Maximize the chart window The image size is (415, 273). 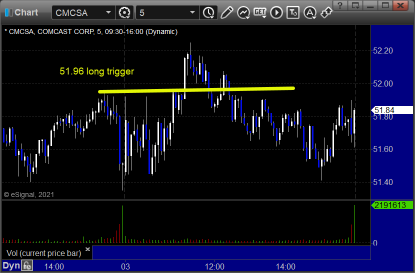point(385,5)
